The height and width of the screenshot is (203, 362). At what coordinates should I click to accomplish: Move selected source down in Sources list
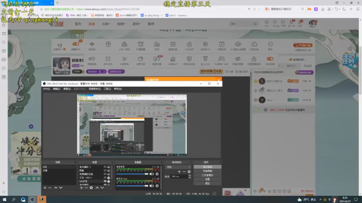102,188
